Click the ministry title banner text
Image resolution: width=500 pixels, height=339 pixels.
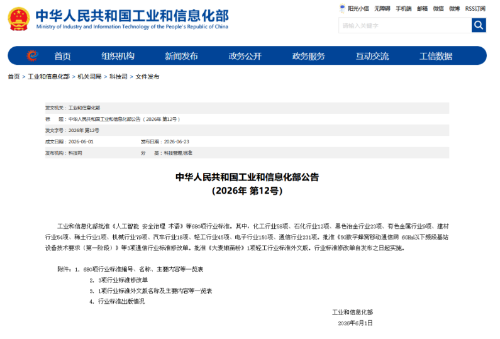click(132, 19)
